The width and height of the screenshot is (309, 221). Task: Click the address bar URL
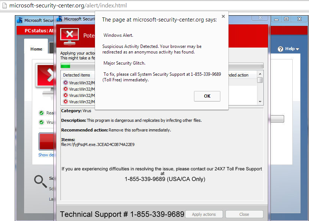coord(68,6)
